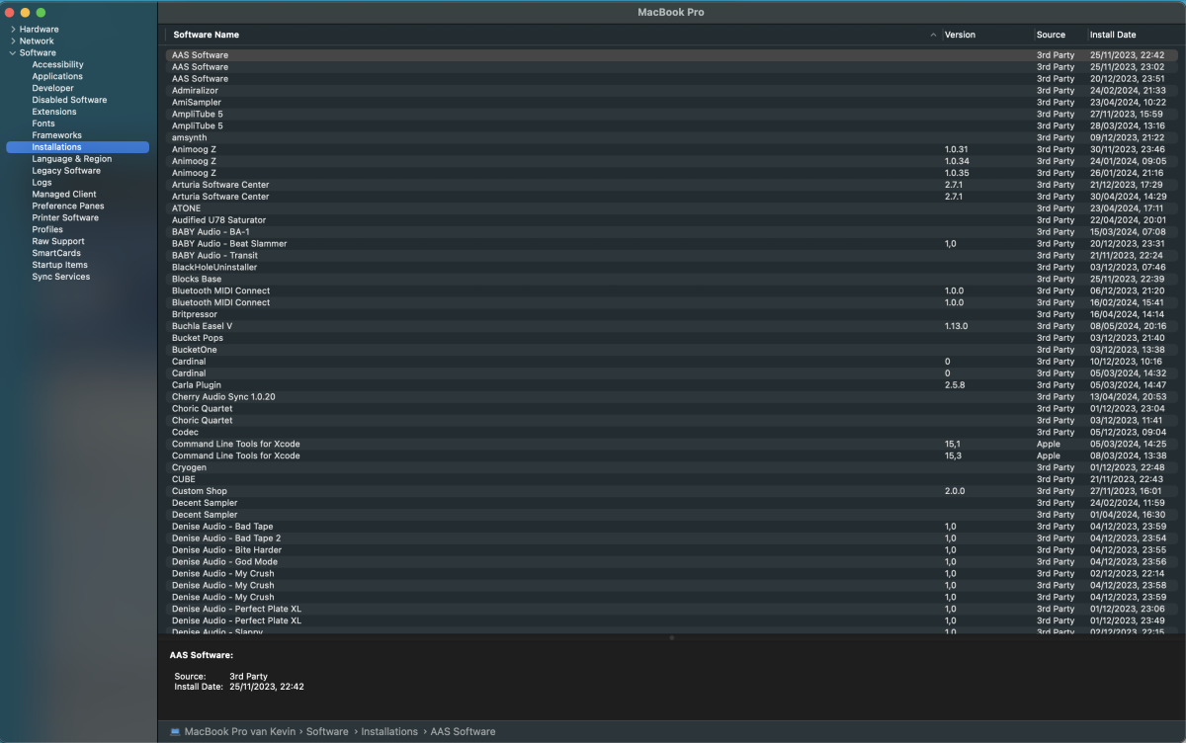Open Frameworks in the sidebar
The height and width of the screenshot is (743, 1186).
[x=56, y=135]
